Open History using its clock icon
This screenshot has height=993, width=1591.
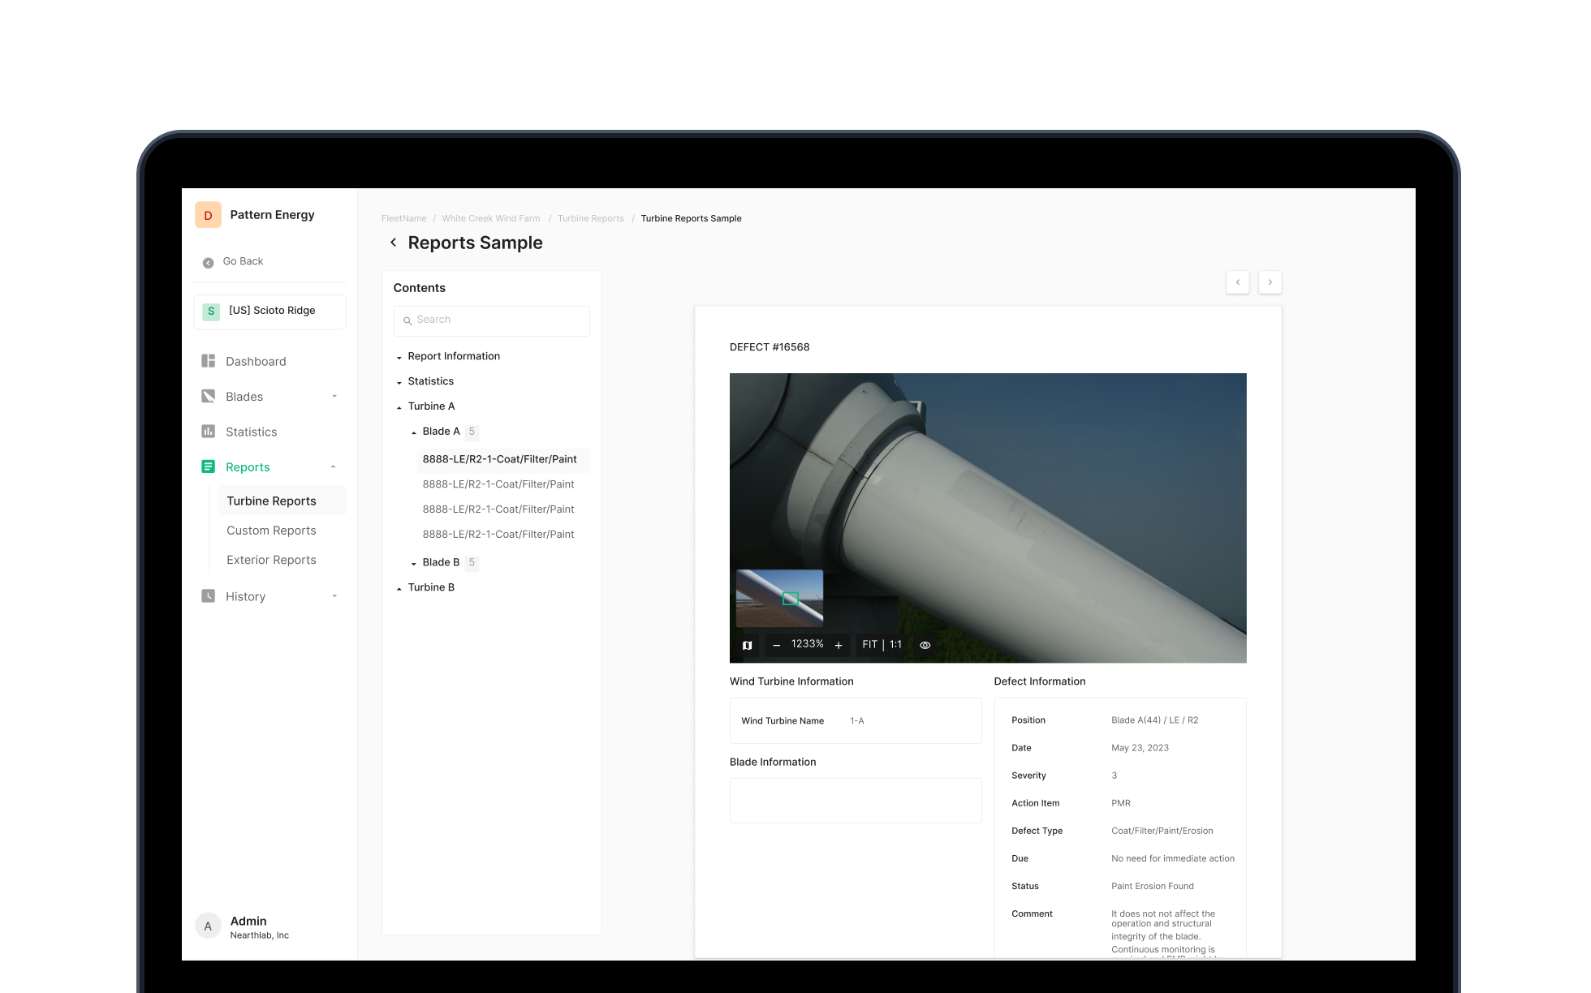[209, 596]
